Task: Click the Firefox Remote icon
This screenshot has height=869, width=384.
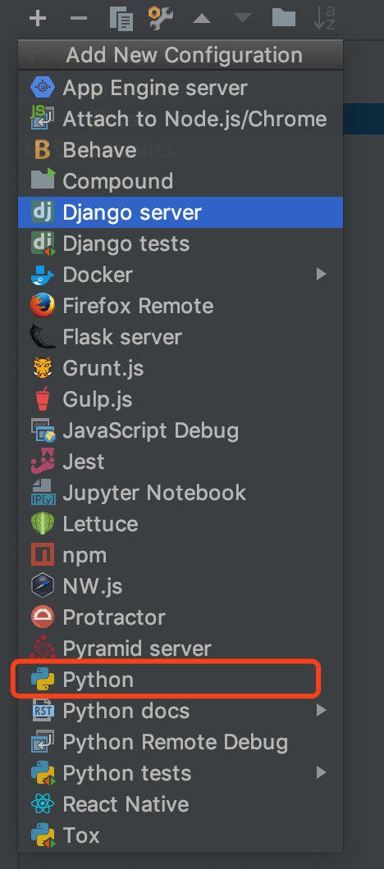Action: point(43,305)
